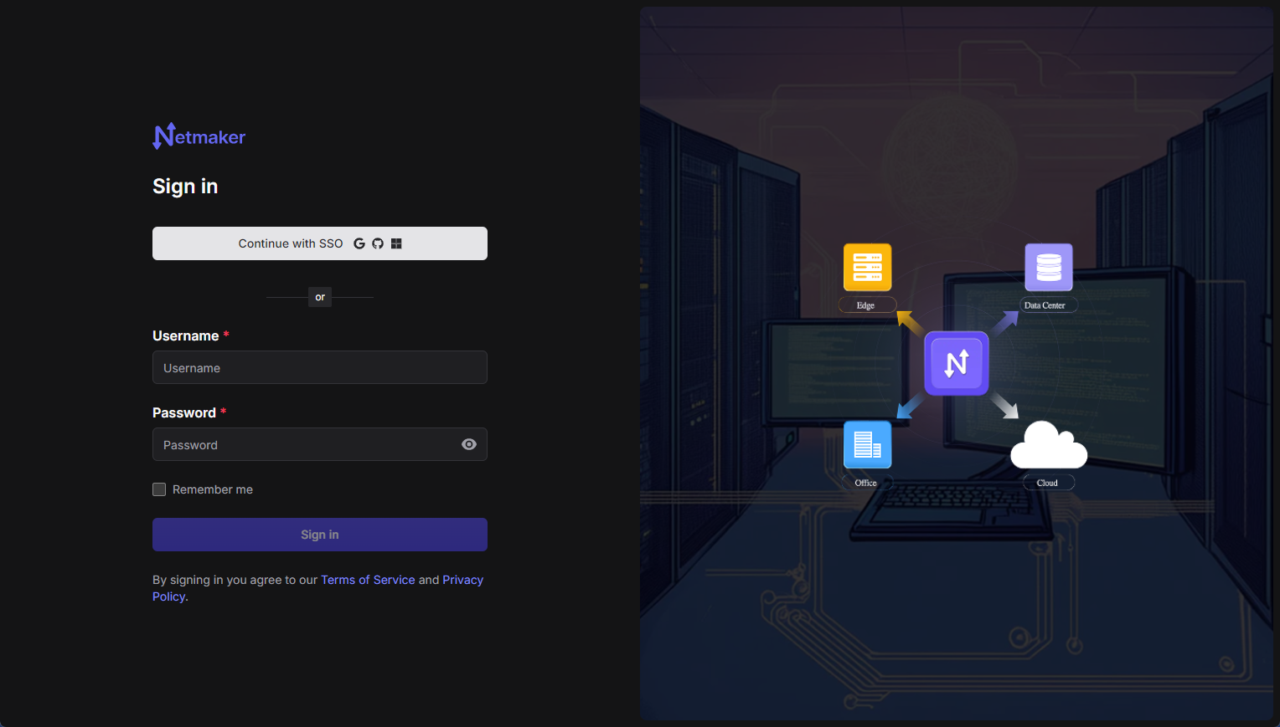
Task: Click the blue Office building icon
Action: tap(867, 444)
